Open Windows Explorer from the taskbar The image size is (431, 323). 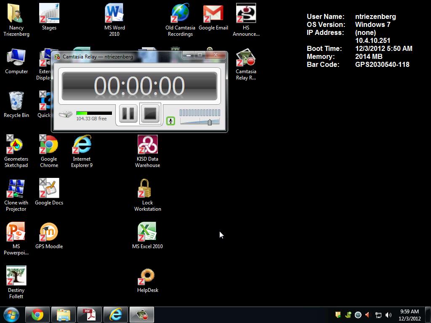pos(64,315)
